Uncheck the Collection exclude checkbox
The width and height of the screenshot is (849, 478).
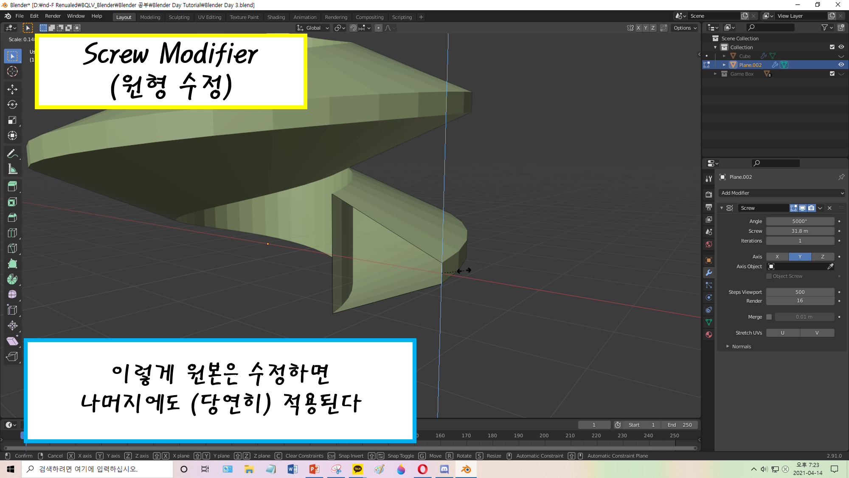pos(832,47)
